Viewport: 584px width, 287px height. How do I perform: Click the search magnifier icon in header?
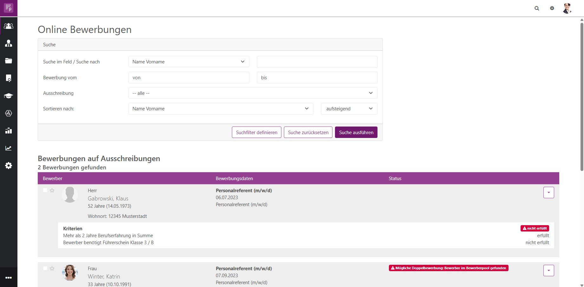(x=537, y=8)
